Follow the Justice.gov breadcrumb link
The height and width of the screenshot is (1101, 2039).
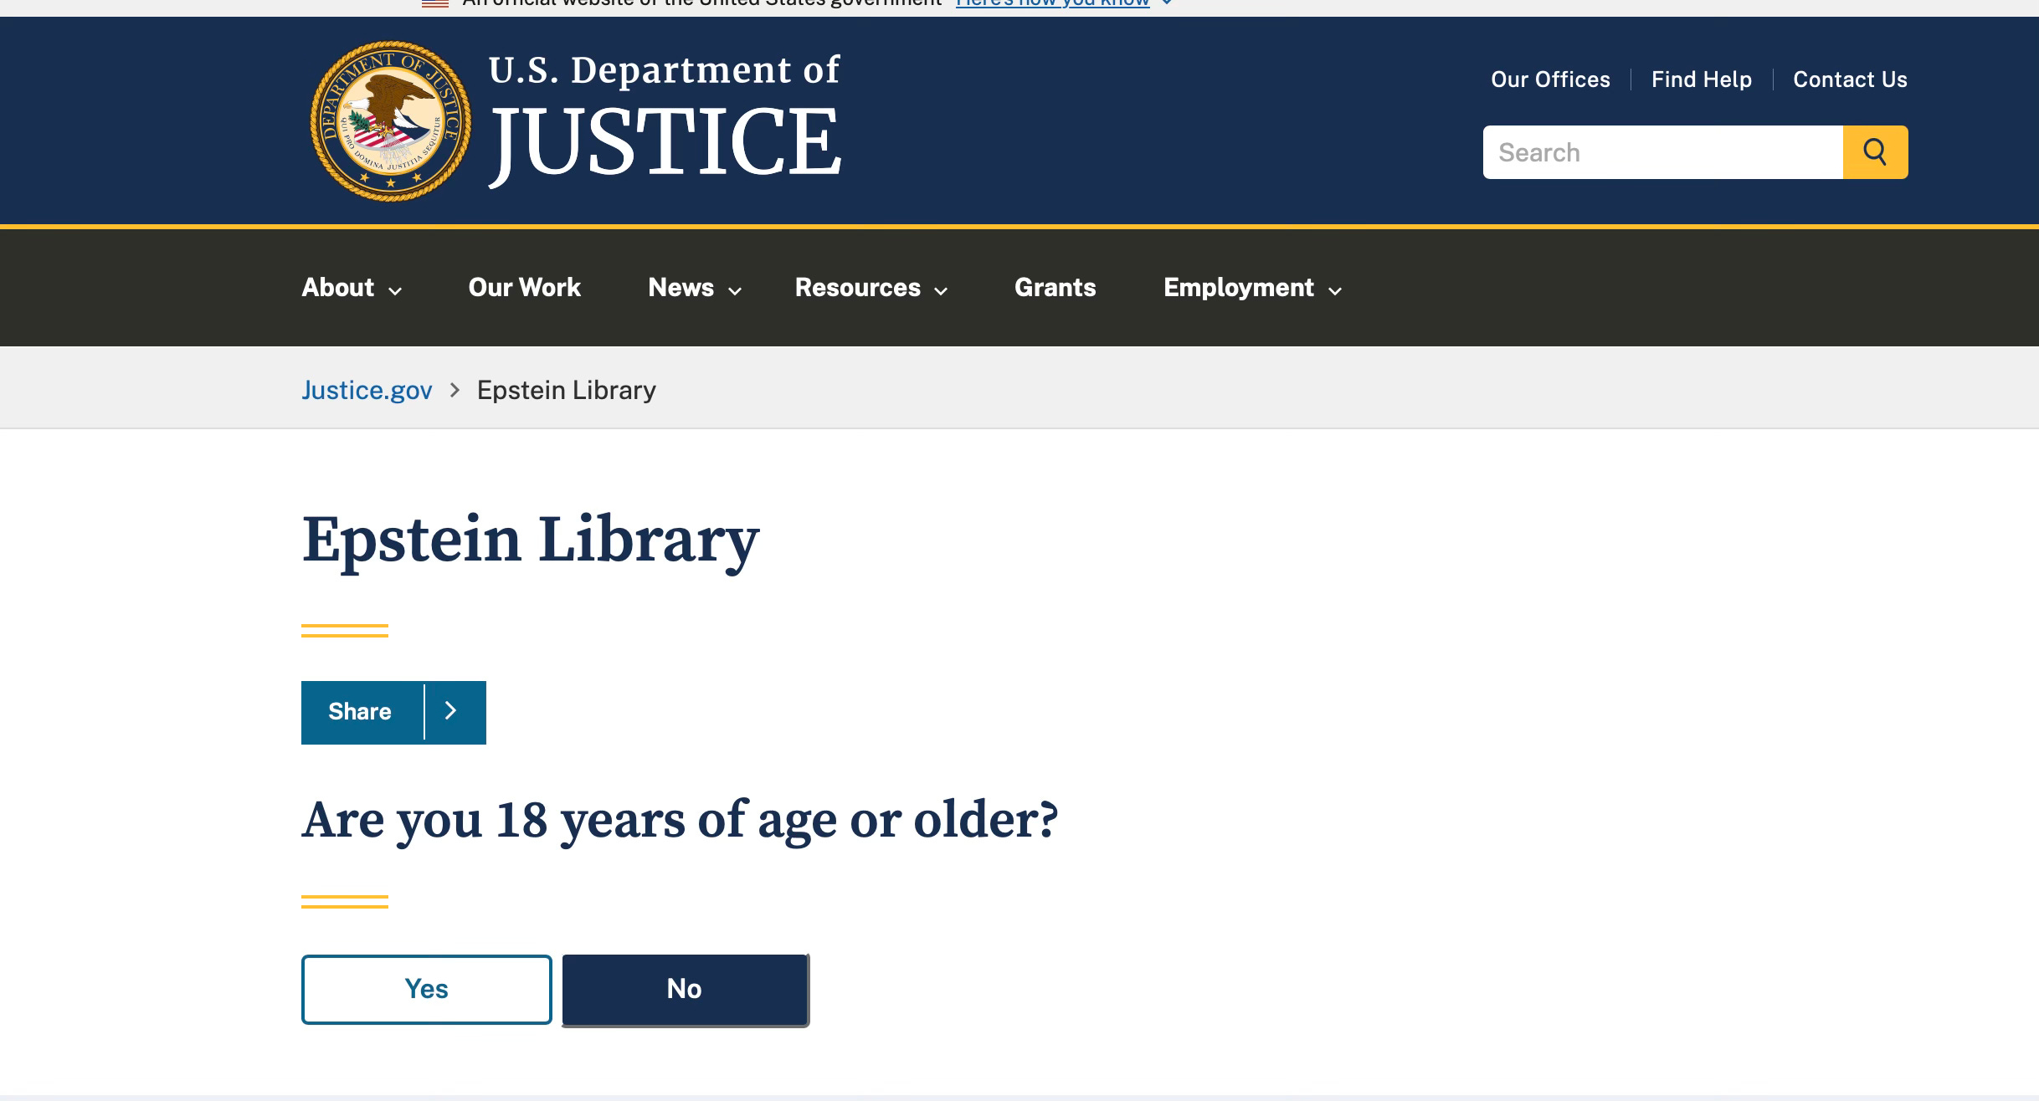[x=367, y=390]
